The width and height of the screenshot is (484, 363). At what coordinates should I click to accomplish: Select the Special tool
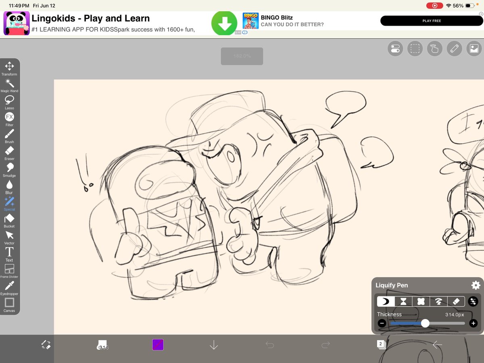9,204
